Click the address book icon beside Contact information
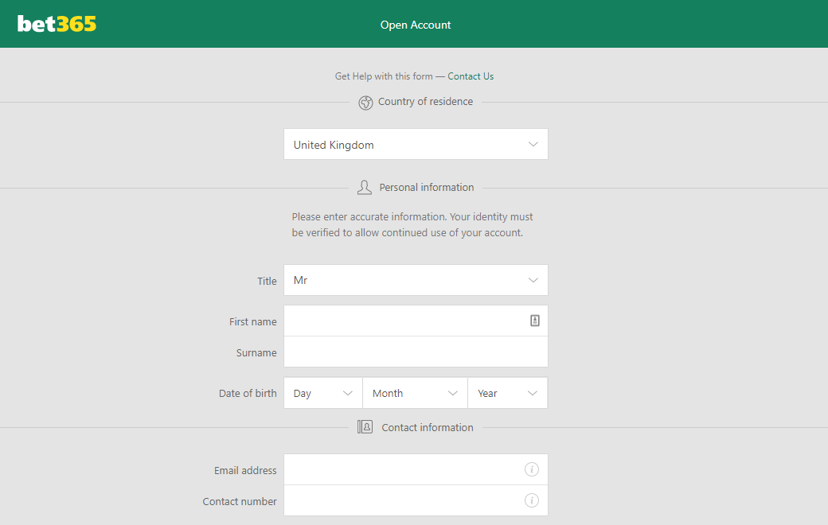Image resolution: width=828 pixels, height=525 pixels. tap(365, 427)
